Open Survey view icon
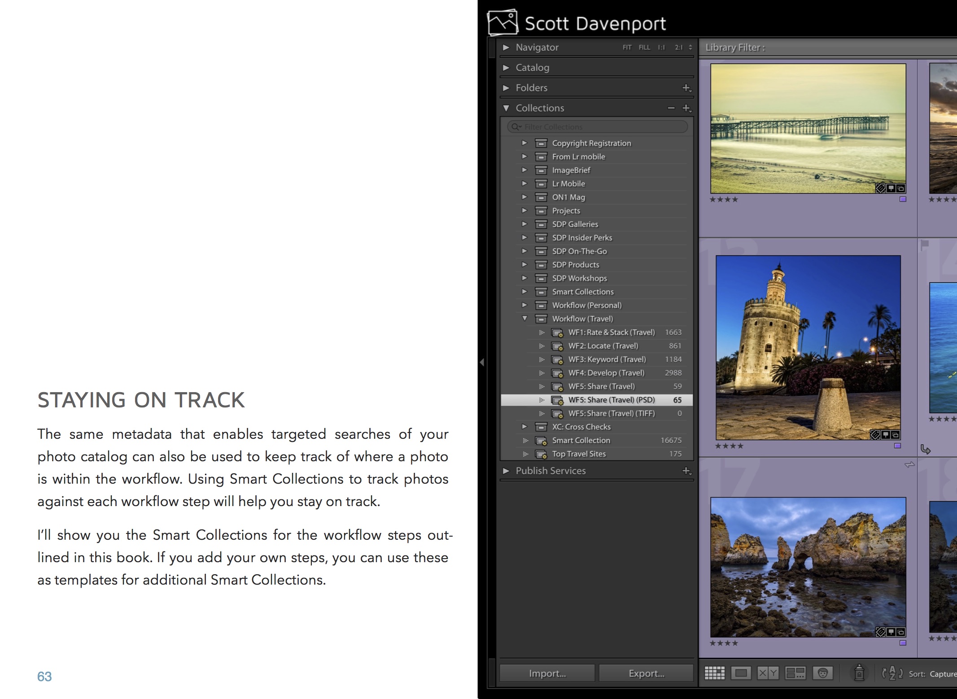The width and height of the screenshot is (957, 699). tap(795, 673)
